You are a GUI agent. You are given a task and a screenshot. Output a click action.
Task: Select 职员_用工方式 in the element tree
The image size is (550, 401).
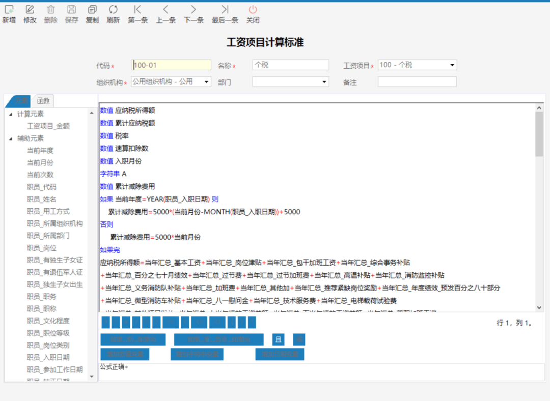[x=48, y=211]
